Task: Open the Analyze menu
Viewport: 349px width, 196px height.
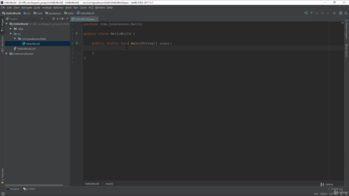Action: (x=47, y=8)
